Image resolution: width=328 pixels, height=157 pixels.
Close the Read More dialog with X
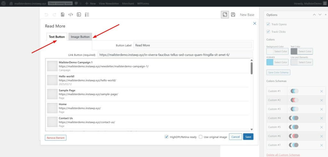[x=255, y=23]
